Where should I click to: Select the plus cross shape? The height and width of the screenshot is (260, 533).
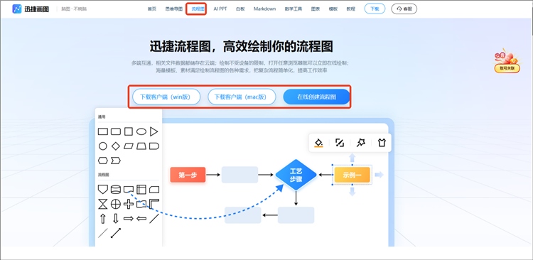tap(129, 204)
